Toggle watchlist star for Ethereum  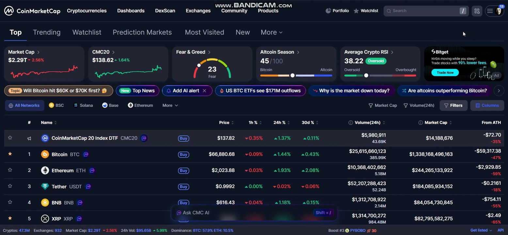point(10,170)
